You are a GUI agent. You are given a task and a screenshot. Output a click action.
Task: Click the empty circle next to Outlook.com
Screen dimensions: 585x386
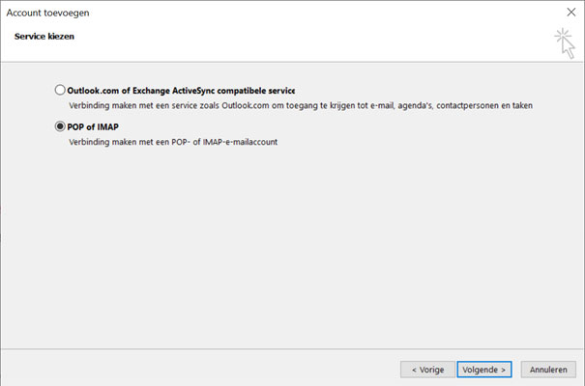click(x=60, y=90)
